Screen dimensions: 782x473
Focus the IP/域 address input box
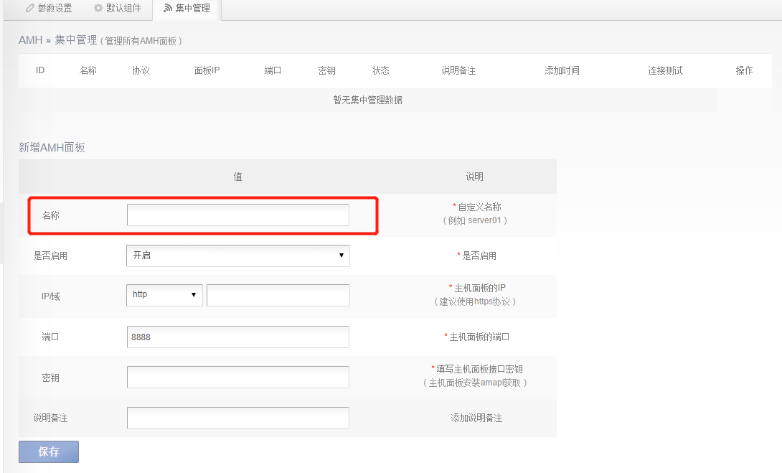tap(278, 295)
